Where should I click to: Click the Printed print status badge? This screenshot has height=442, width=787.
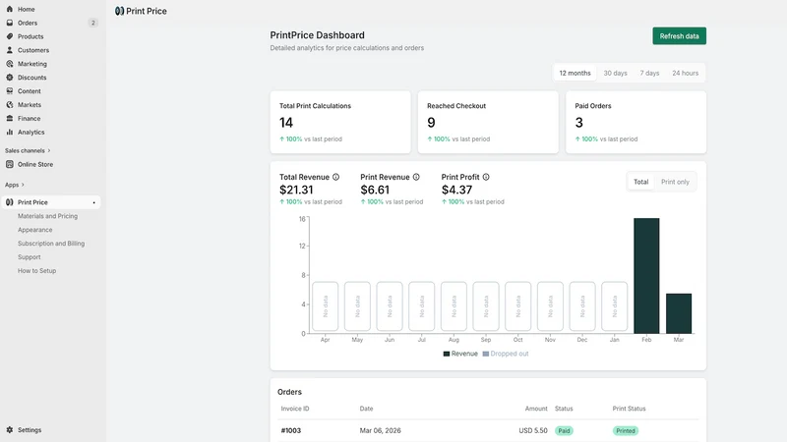[626, 430]
